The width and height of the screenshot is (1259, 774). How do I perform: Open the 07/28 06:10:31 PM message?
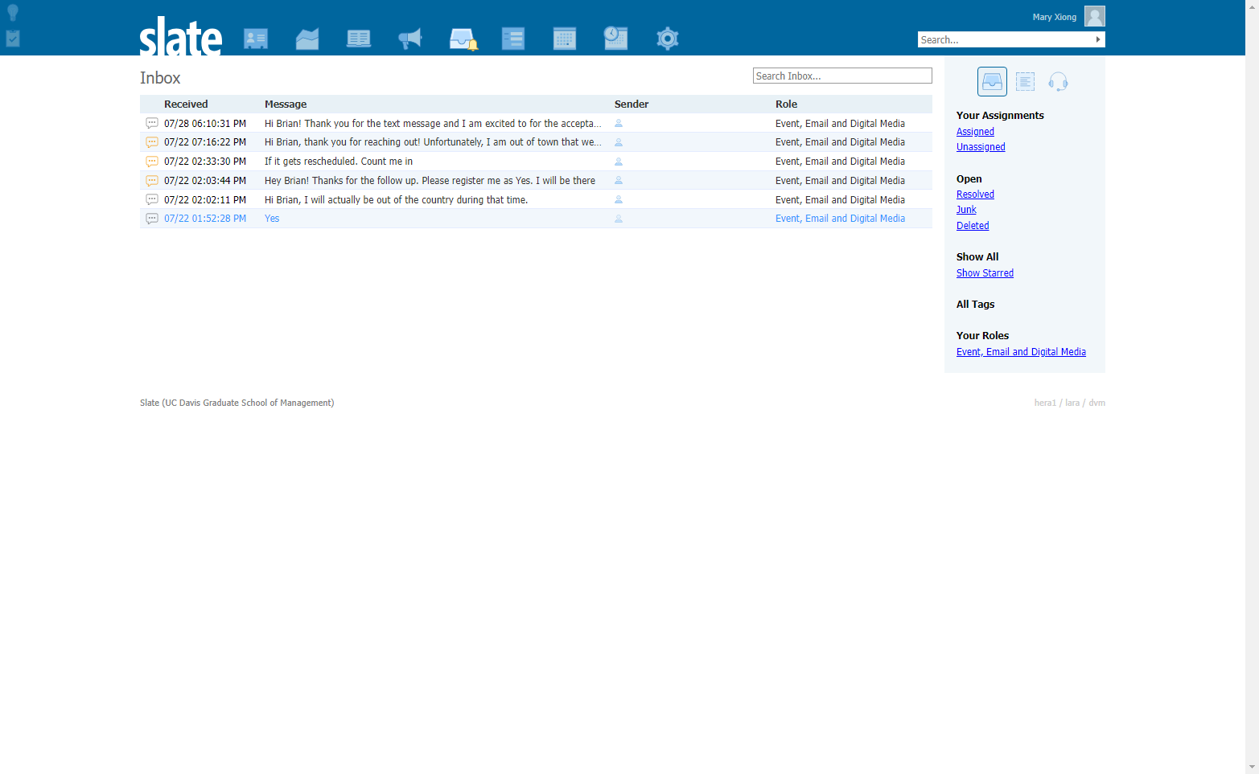[536, 123]
